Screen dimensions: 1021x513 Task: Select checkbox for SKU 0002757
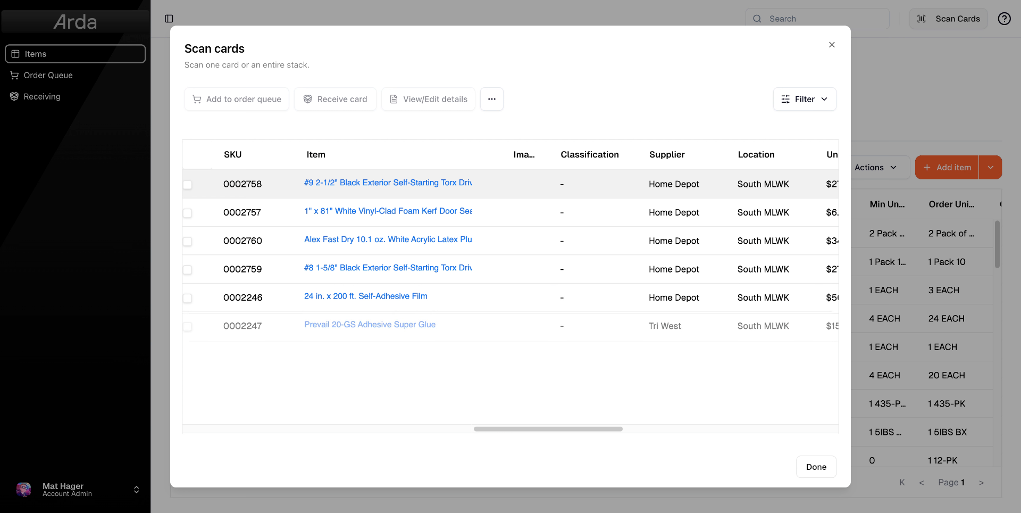tap(187, 213)
